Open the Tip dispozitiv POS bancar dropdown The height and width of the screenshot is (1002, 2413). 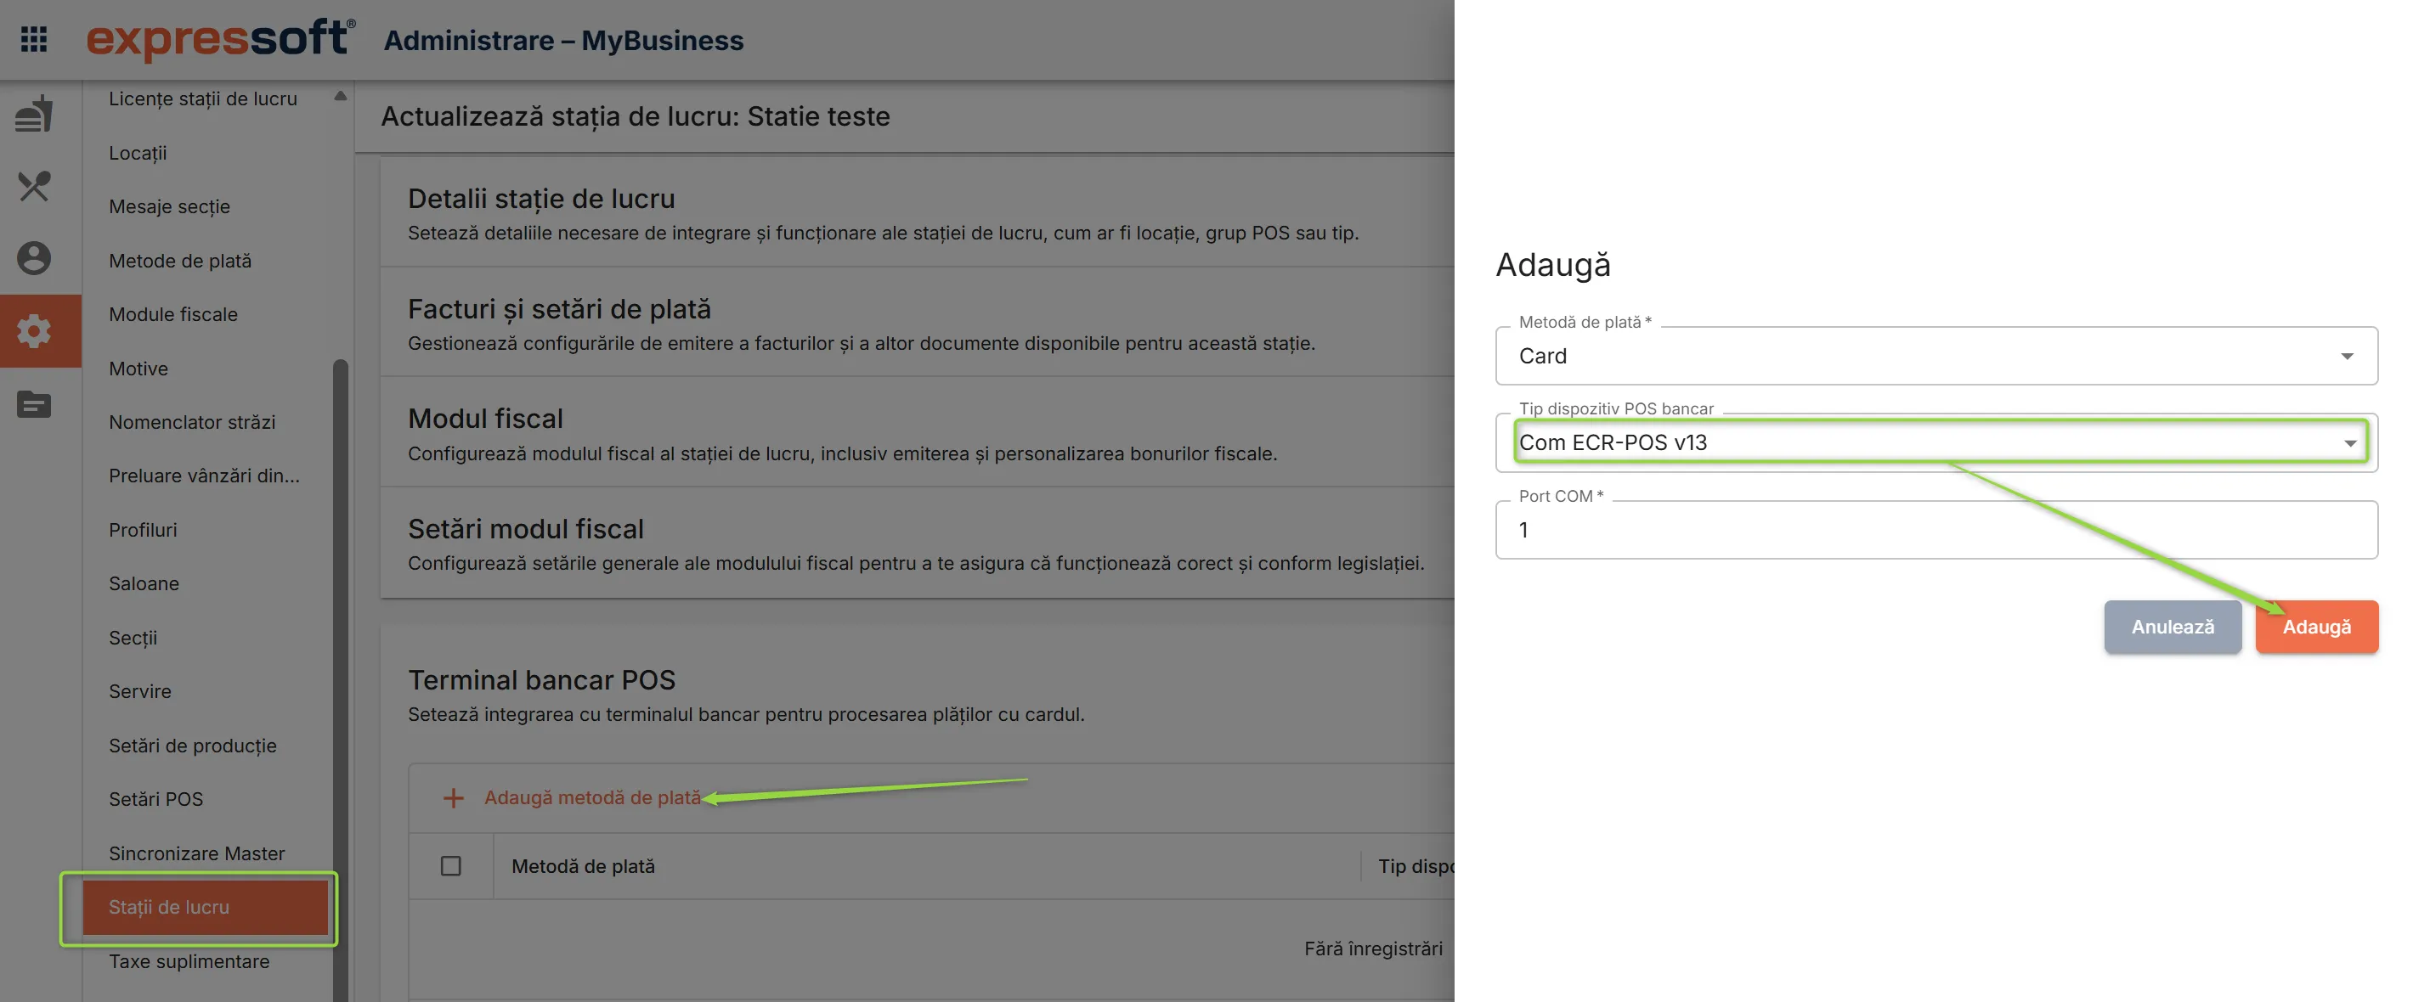pos(1936,443)
